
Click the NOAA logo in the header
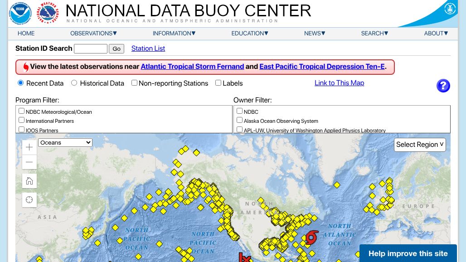[20, 13]
